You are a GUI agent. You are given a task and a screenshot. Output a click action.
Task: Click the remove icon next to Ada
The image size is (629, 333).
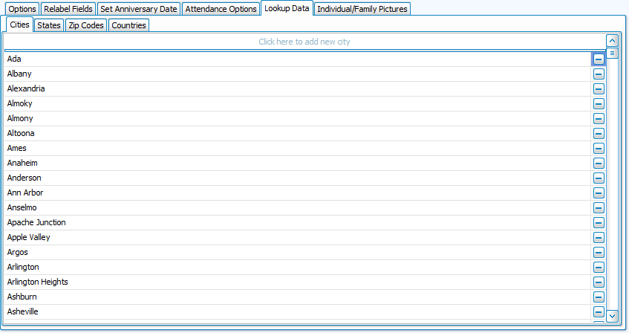point(598,59)
